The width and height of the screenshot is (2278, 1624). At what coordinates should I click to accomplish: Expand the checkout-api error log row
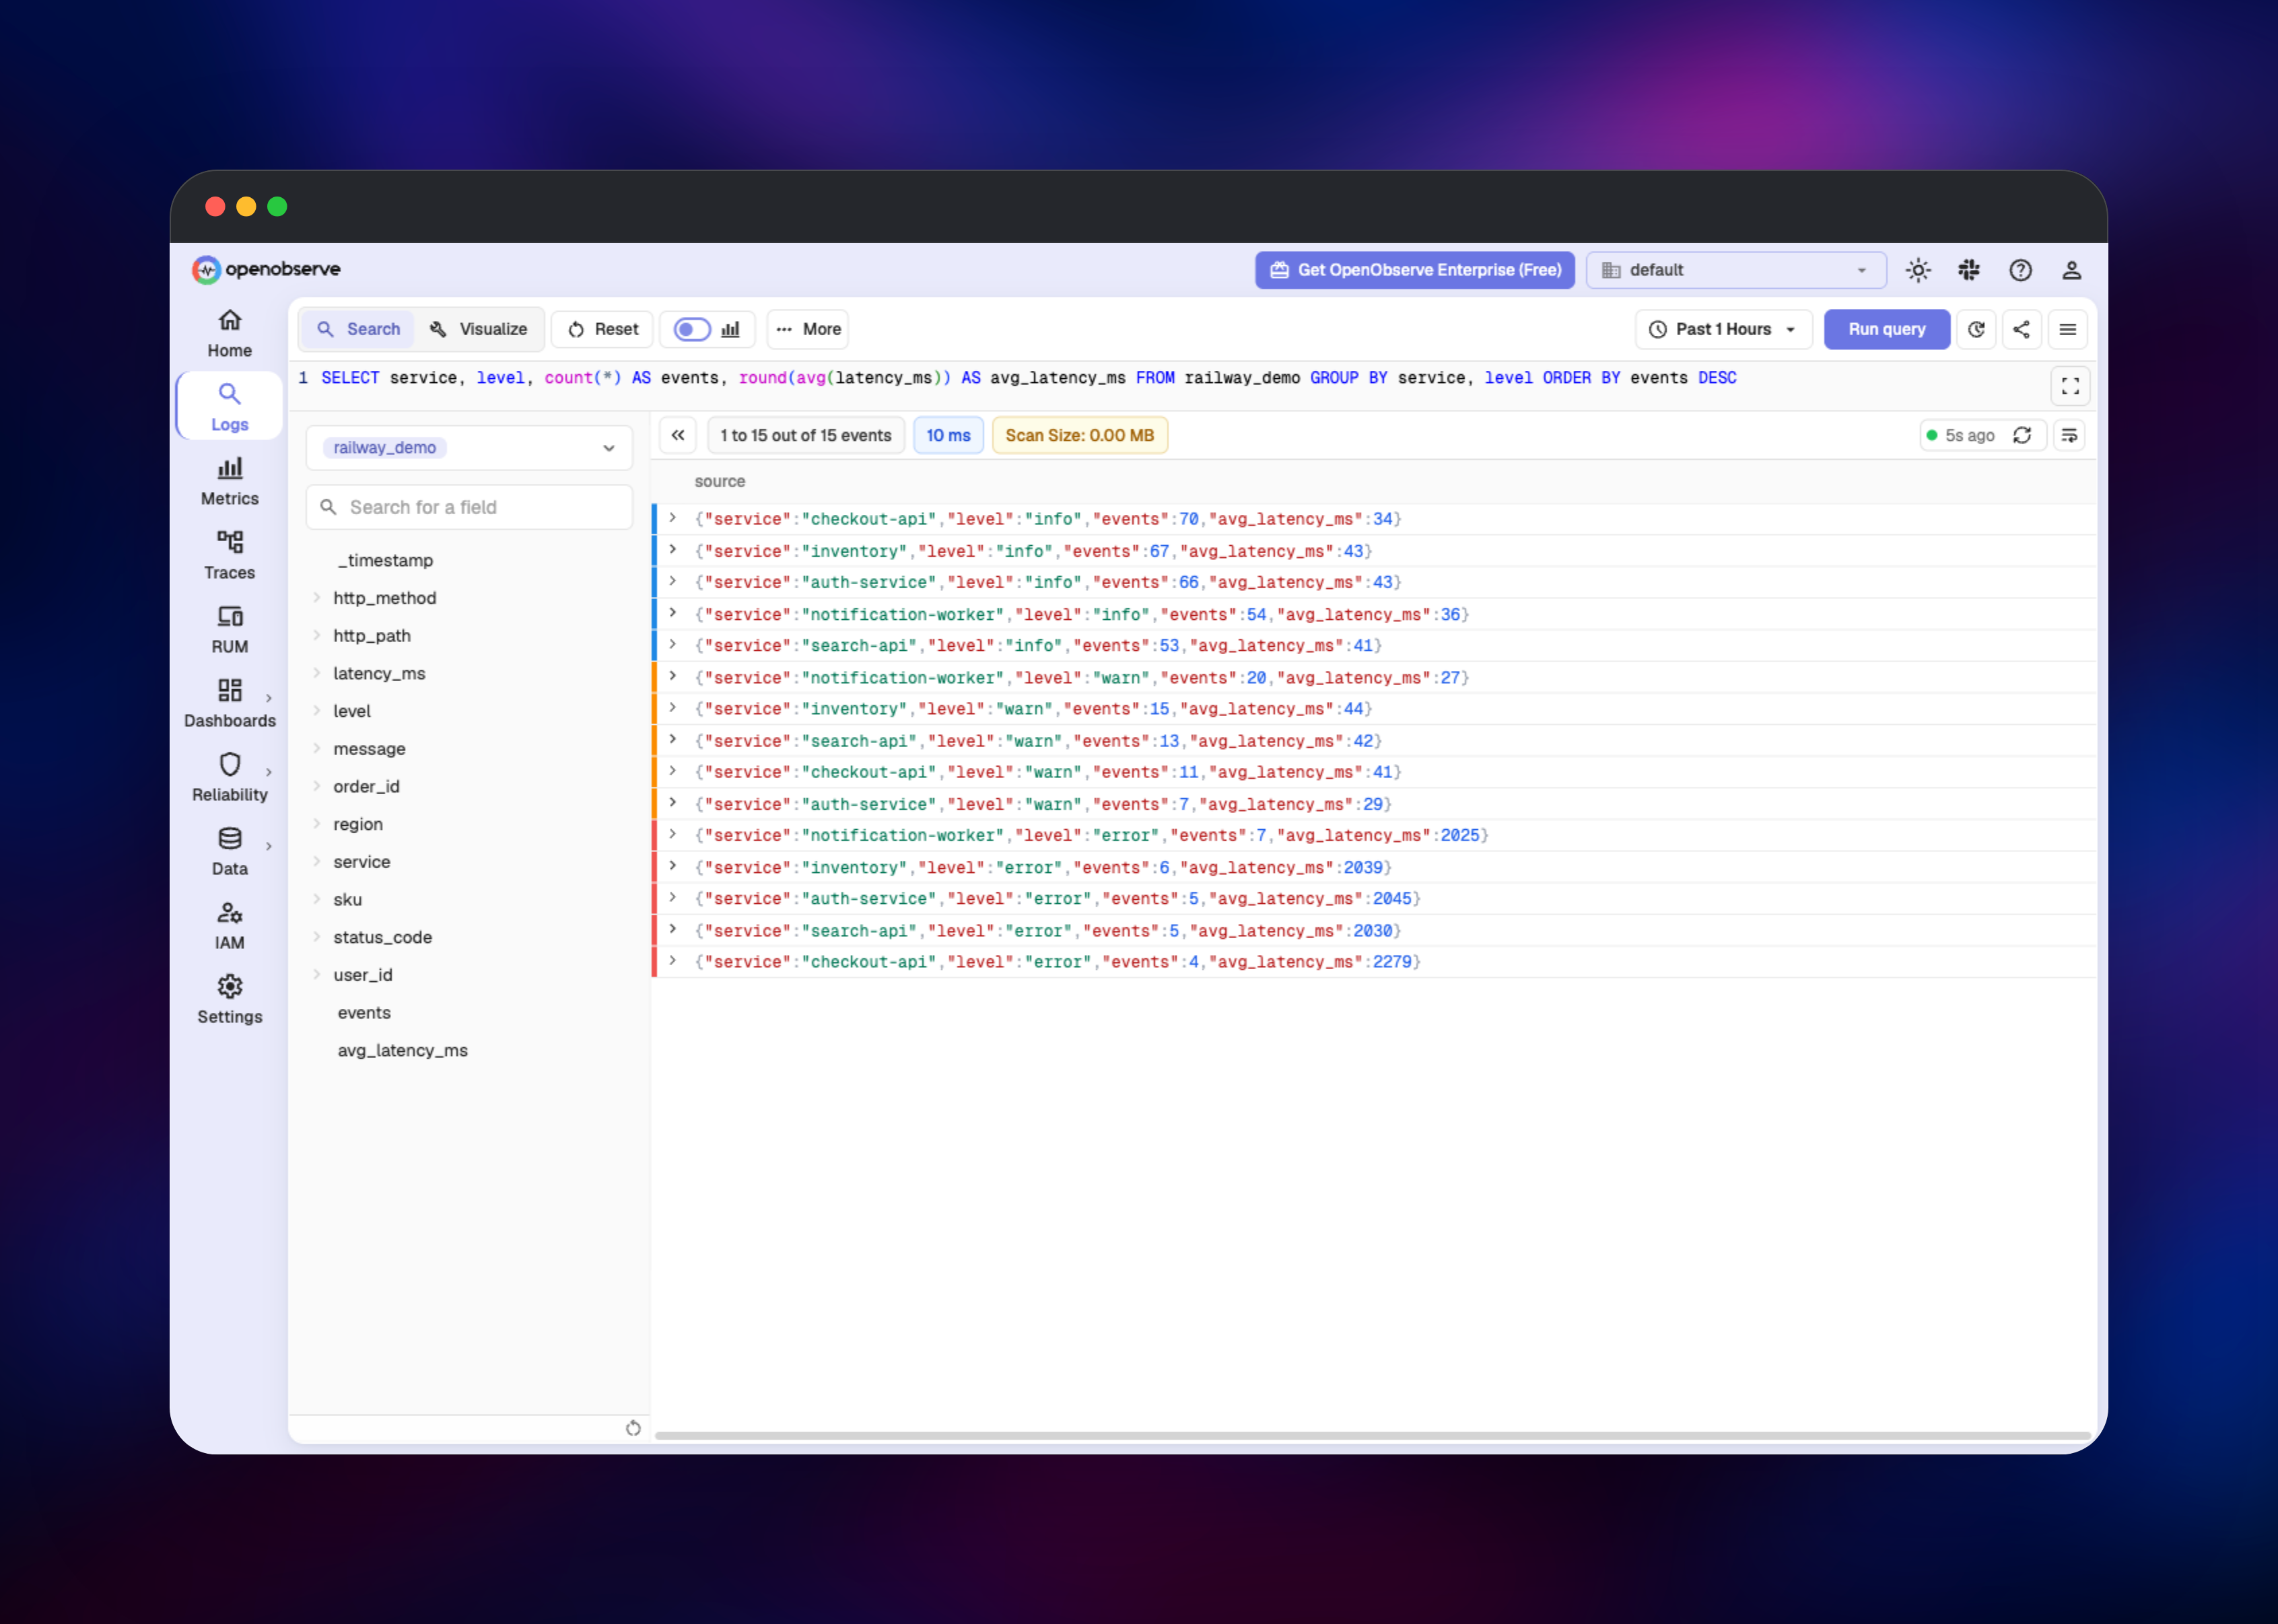point(673,961)
